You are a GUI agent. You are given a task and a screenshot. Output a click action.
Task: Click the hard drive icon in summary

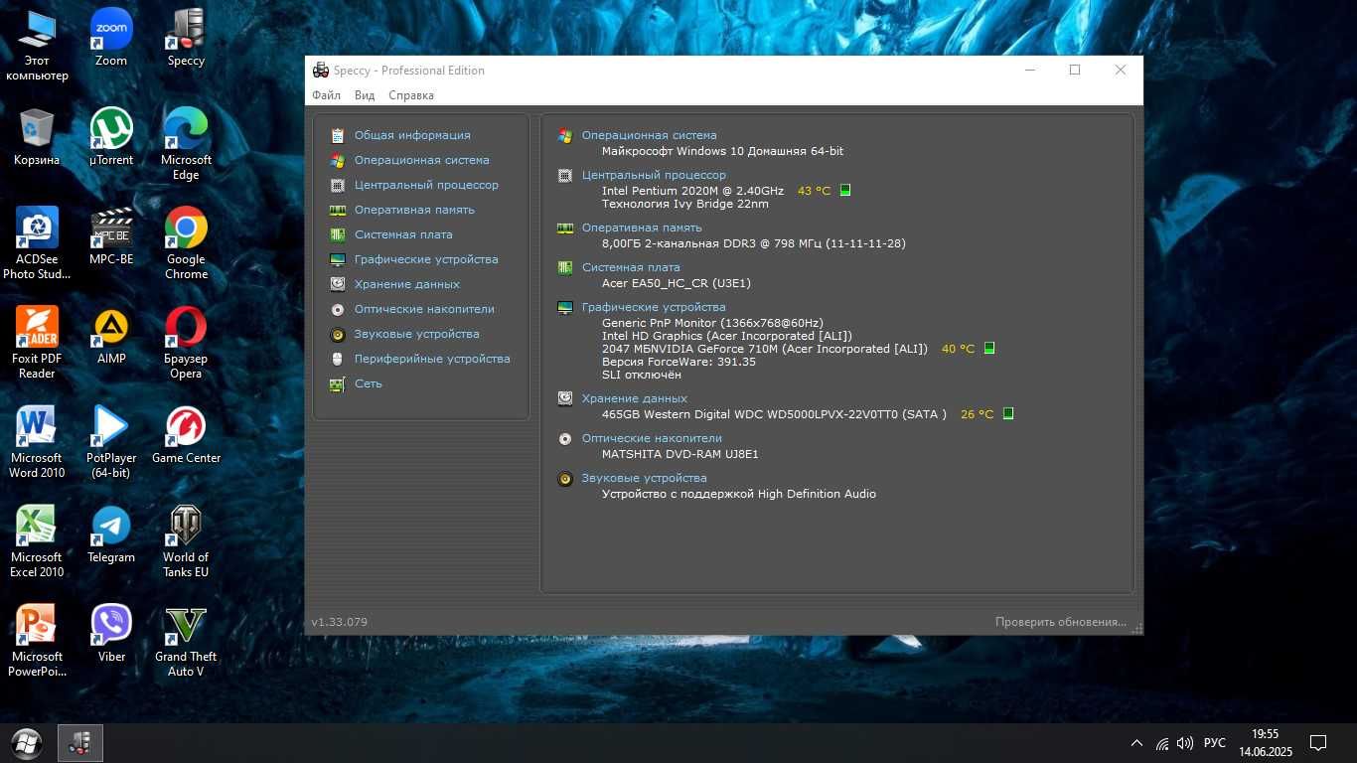[565, 398]
